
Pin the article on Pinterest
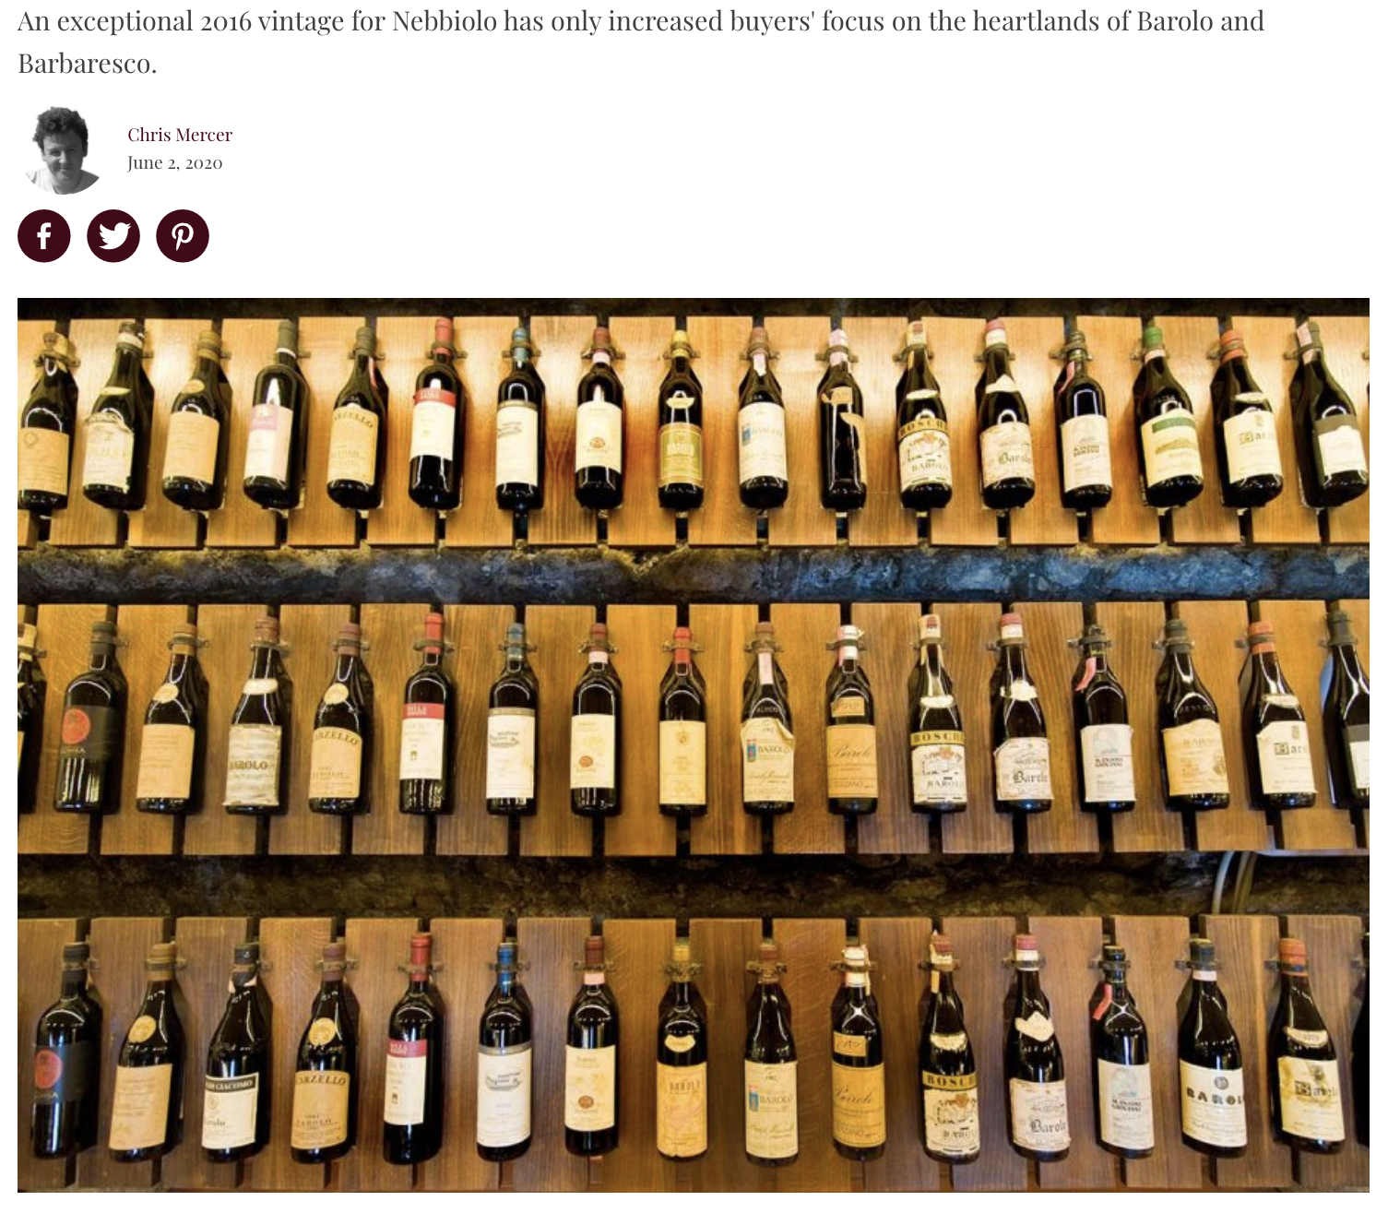pyautogui.click(x=183, y=236)
